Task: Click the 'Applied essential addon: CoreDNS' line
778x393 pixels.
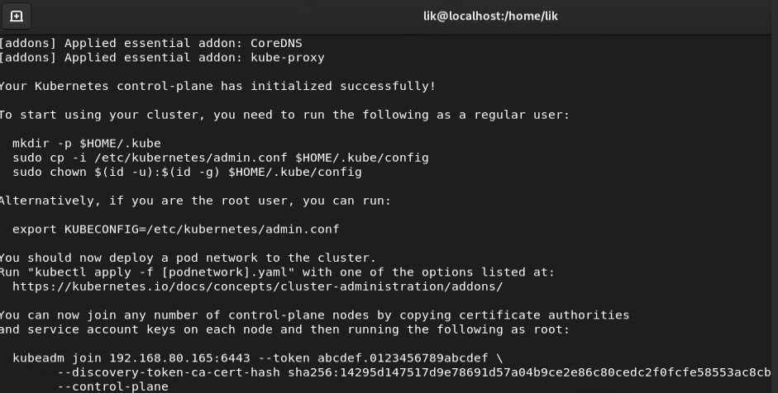Action: 150,43
